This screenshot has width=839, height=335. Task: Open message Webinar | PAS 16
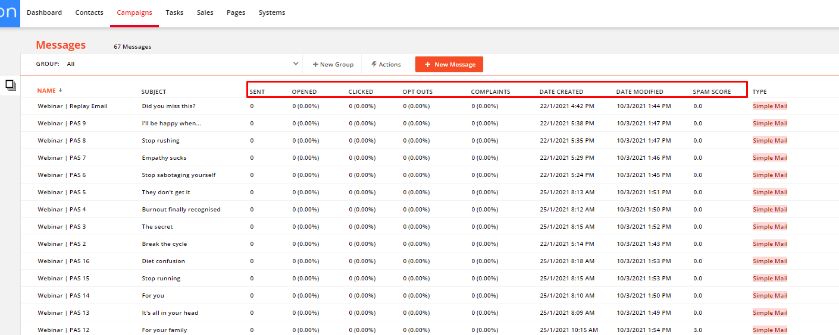(64, 261)
